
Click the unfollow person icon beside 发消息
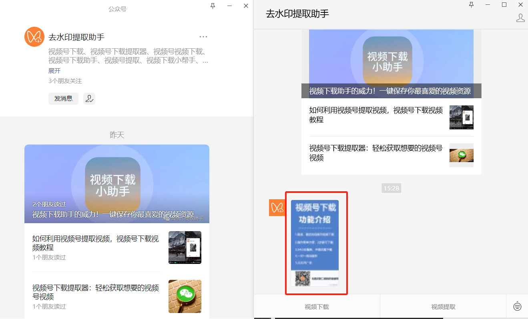click(89, 99)
